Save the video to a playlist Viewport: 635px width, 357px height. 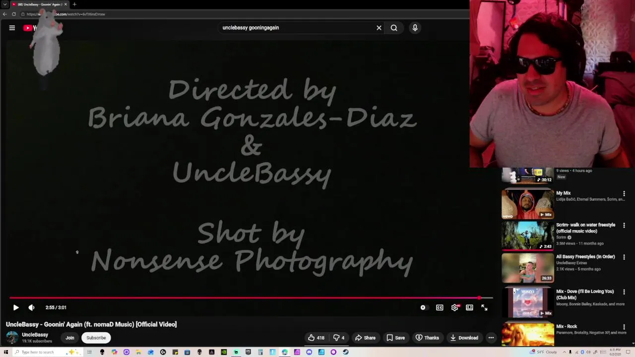click(x=396, y=338)
